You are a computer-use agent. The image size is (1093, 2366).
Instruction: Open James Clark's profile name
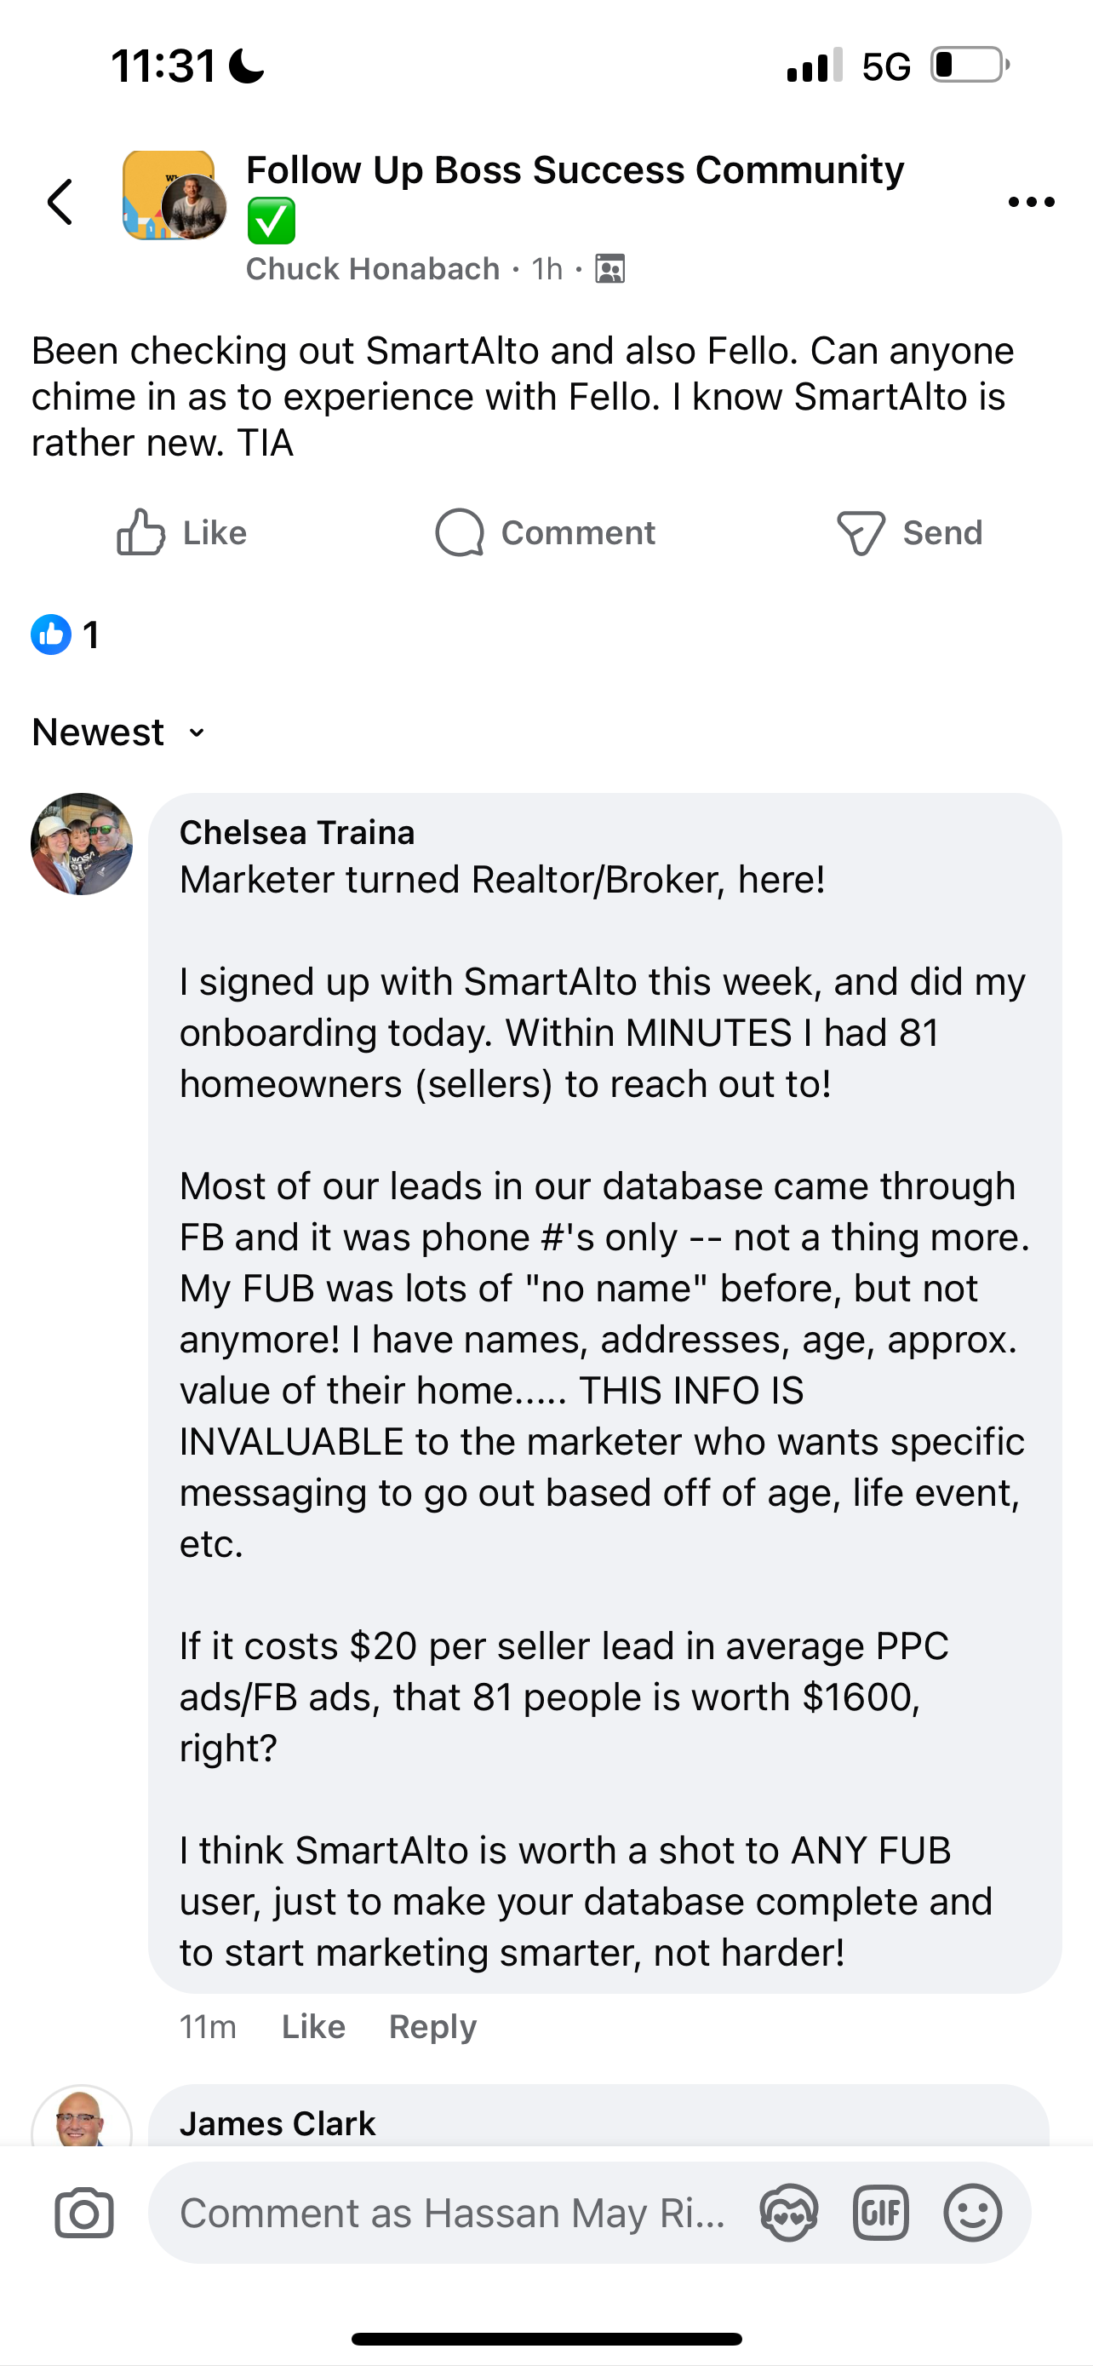tap(278, 2123)
